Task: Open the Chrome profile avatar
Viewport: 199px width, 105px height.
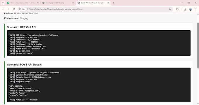Action: click(x=191, y=9)
